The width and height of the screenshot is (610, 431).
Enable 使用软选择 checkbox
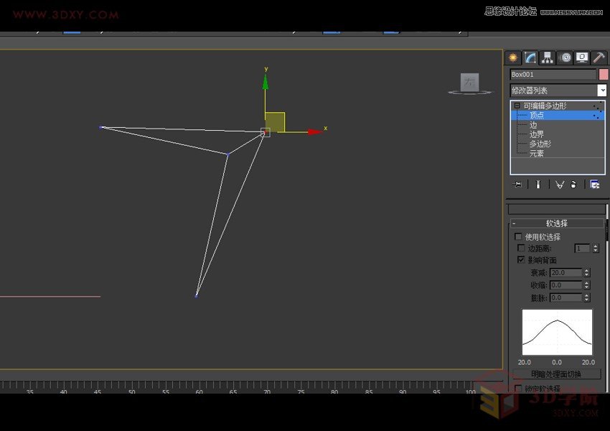coord(518,236)
